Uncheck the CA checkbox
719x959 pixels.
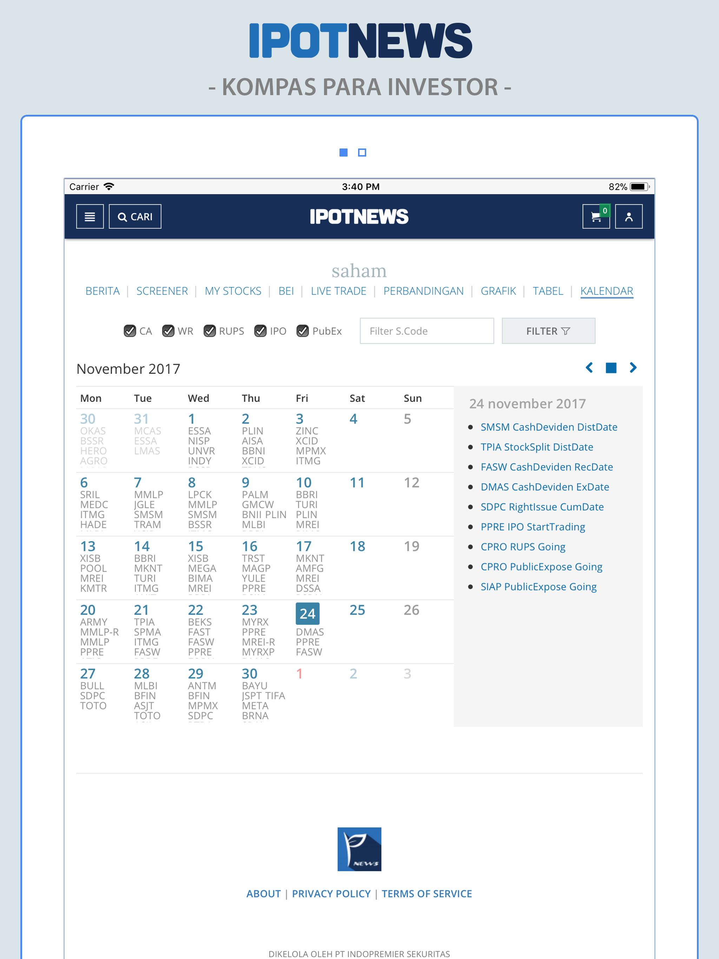coord(130,331)
